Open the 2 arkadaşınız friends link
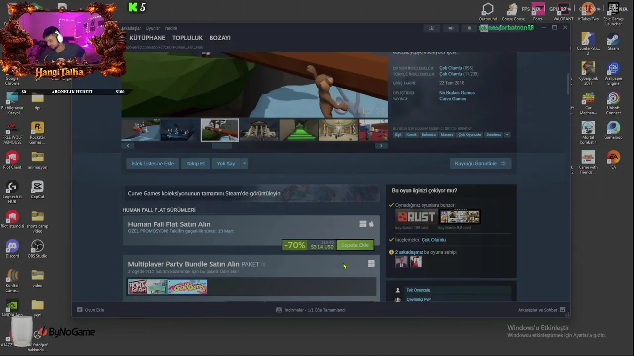This screenshot has width=634, height=356. coord(409,252)
